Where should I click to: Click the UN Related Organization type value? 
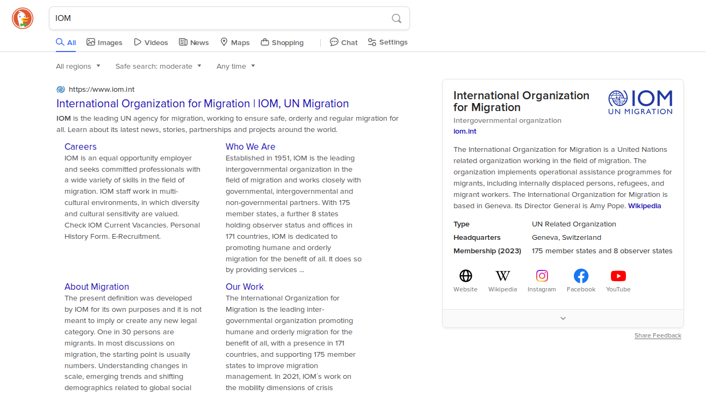pos(574,224)
